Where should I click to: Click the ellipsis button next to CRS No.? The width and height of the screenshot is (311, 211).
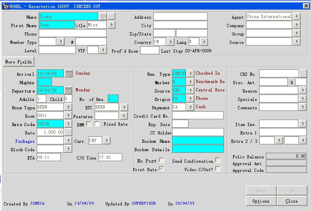pyautogui.click(x=303, y=73)
